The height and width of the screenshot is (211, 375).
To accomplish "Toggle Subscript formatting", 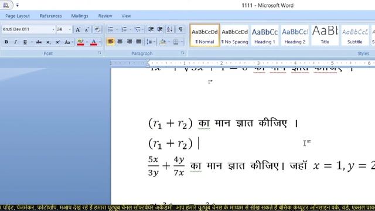I will (x=48, y=42).
